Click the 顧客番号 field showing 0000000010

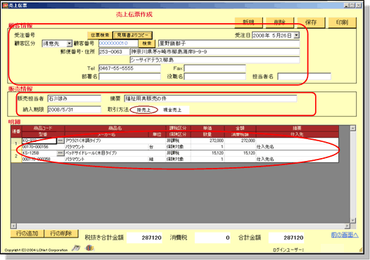pyautogui.click(x=118, y=44)
